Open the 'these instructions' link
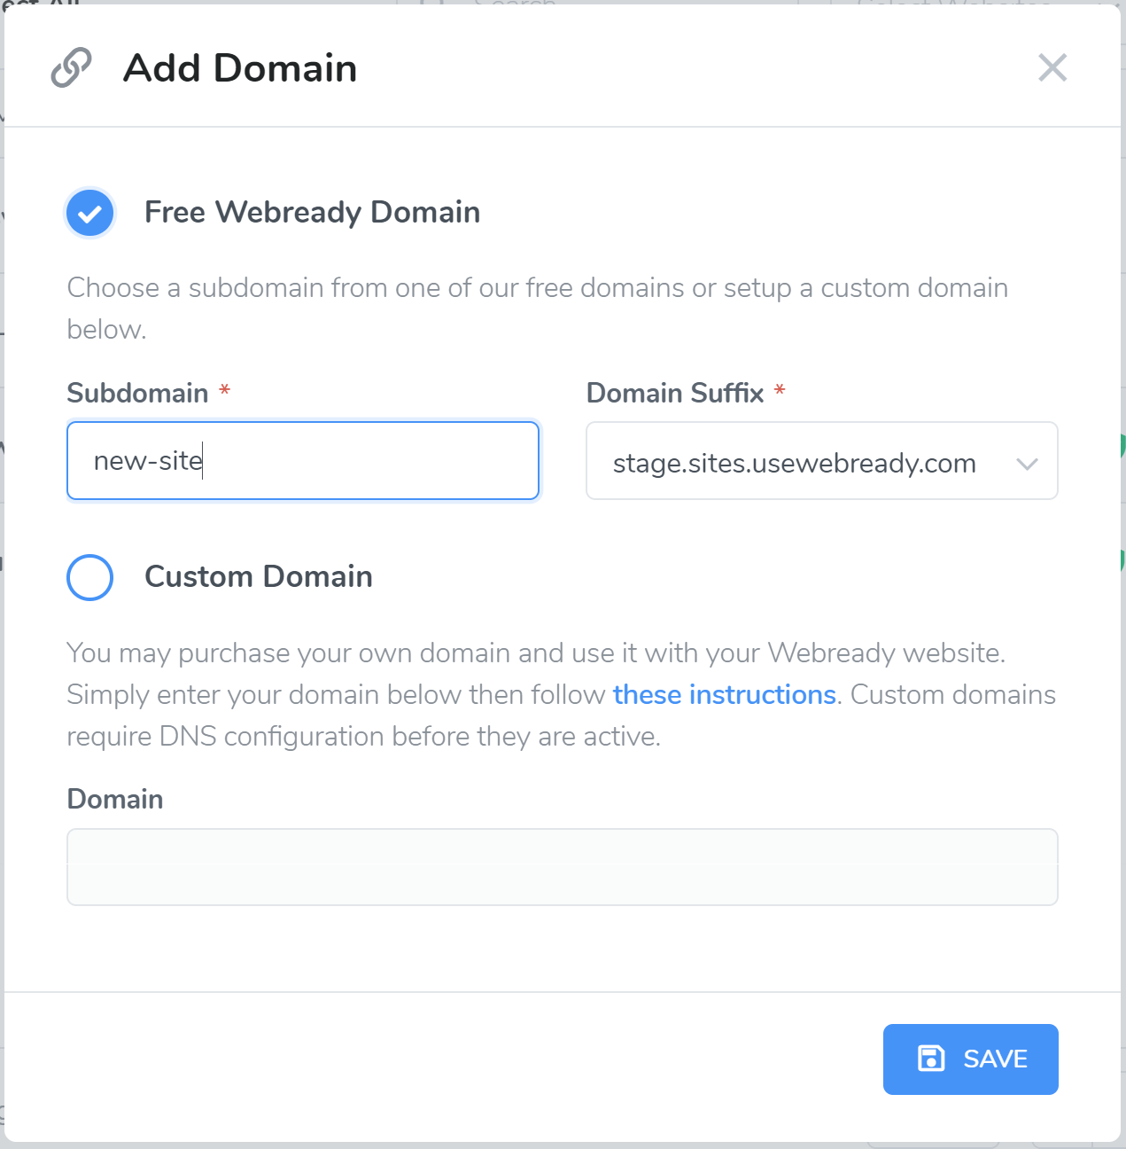1126x1149 pixels. [x=724, y=694]
